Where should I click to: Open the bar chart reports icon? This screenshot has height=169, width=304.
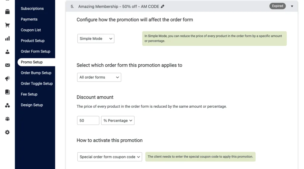point(7,39)
